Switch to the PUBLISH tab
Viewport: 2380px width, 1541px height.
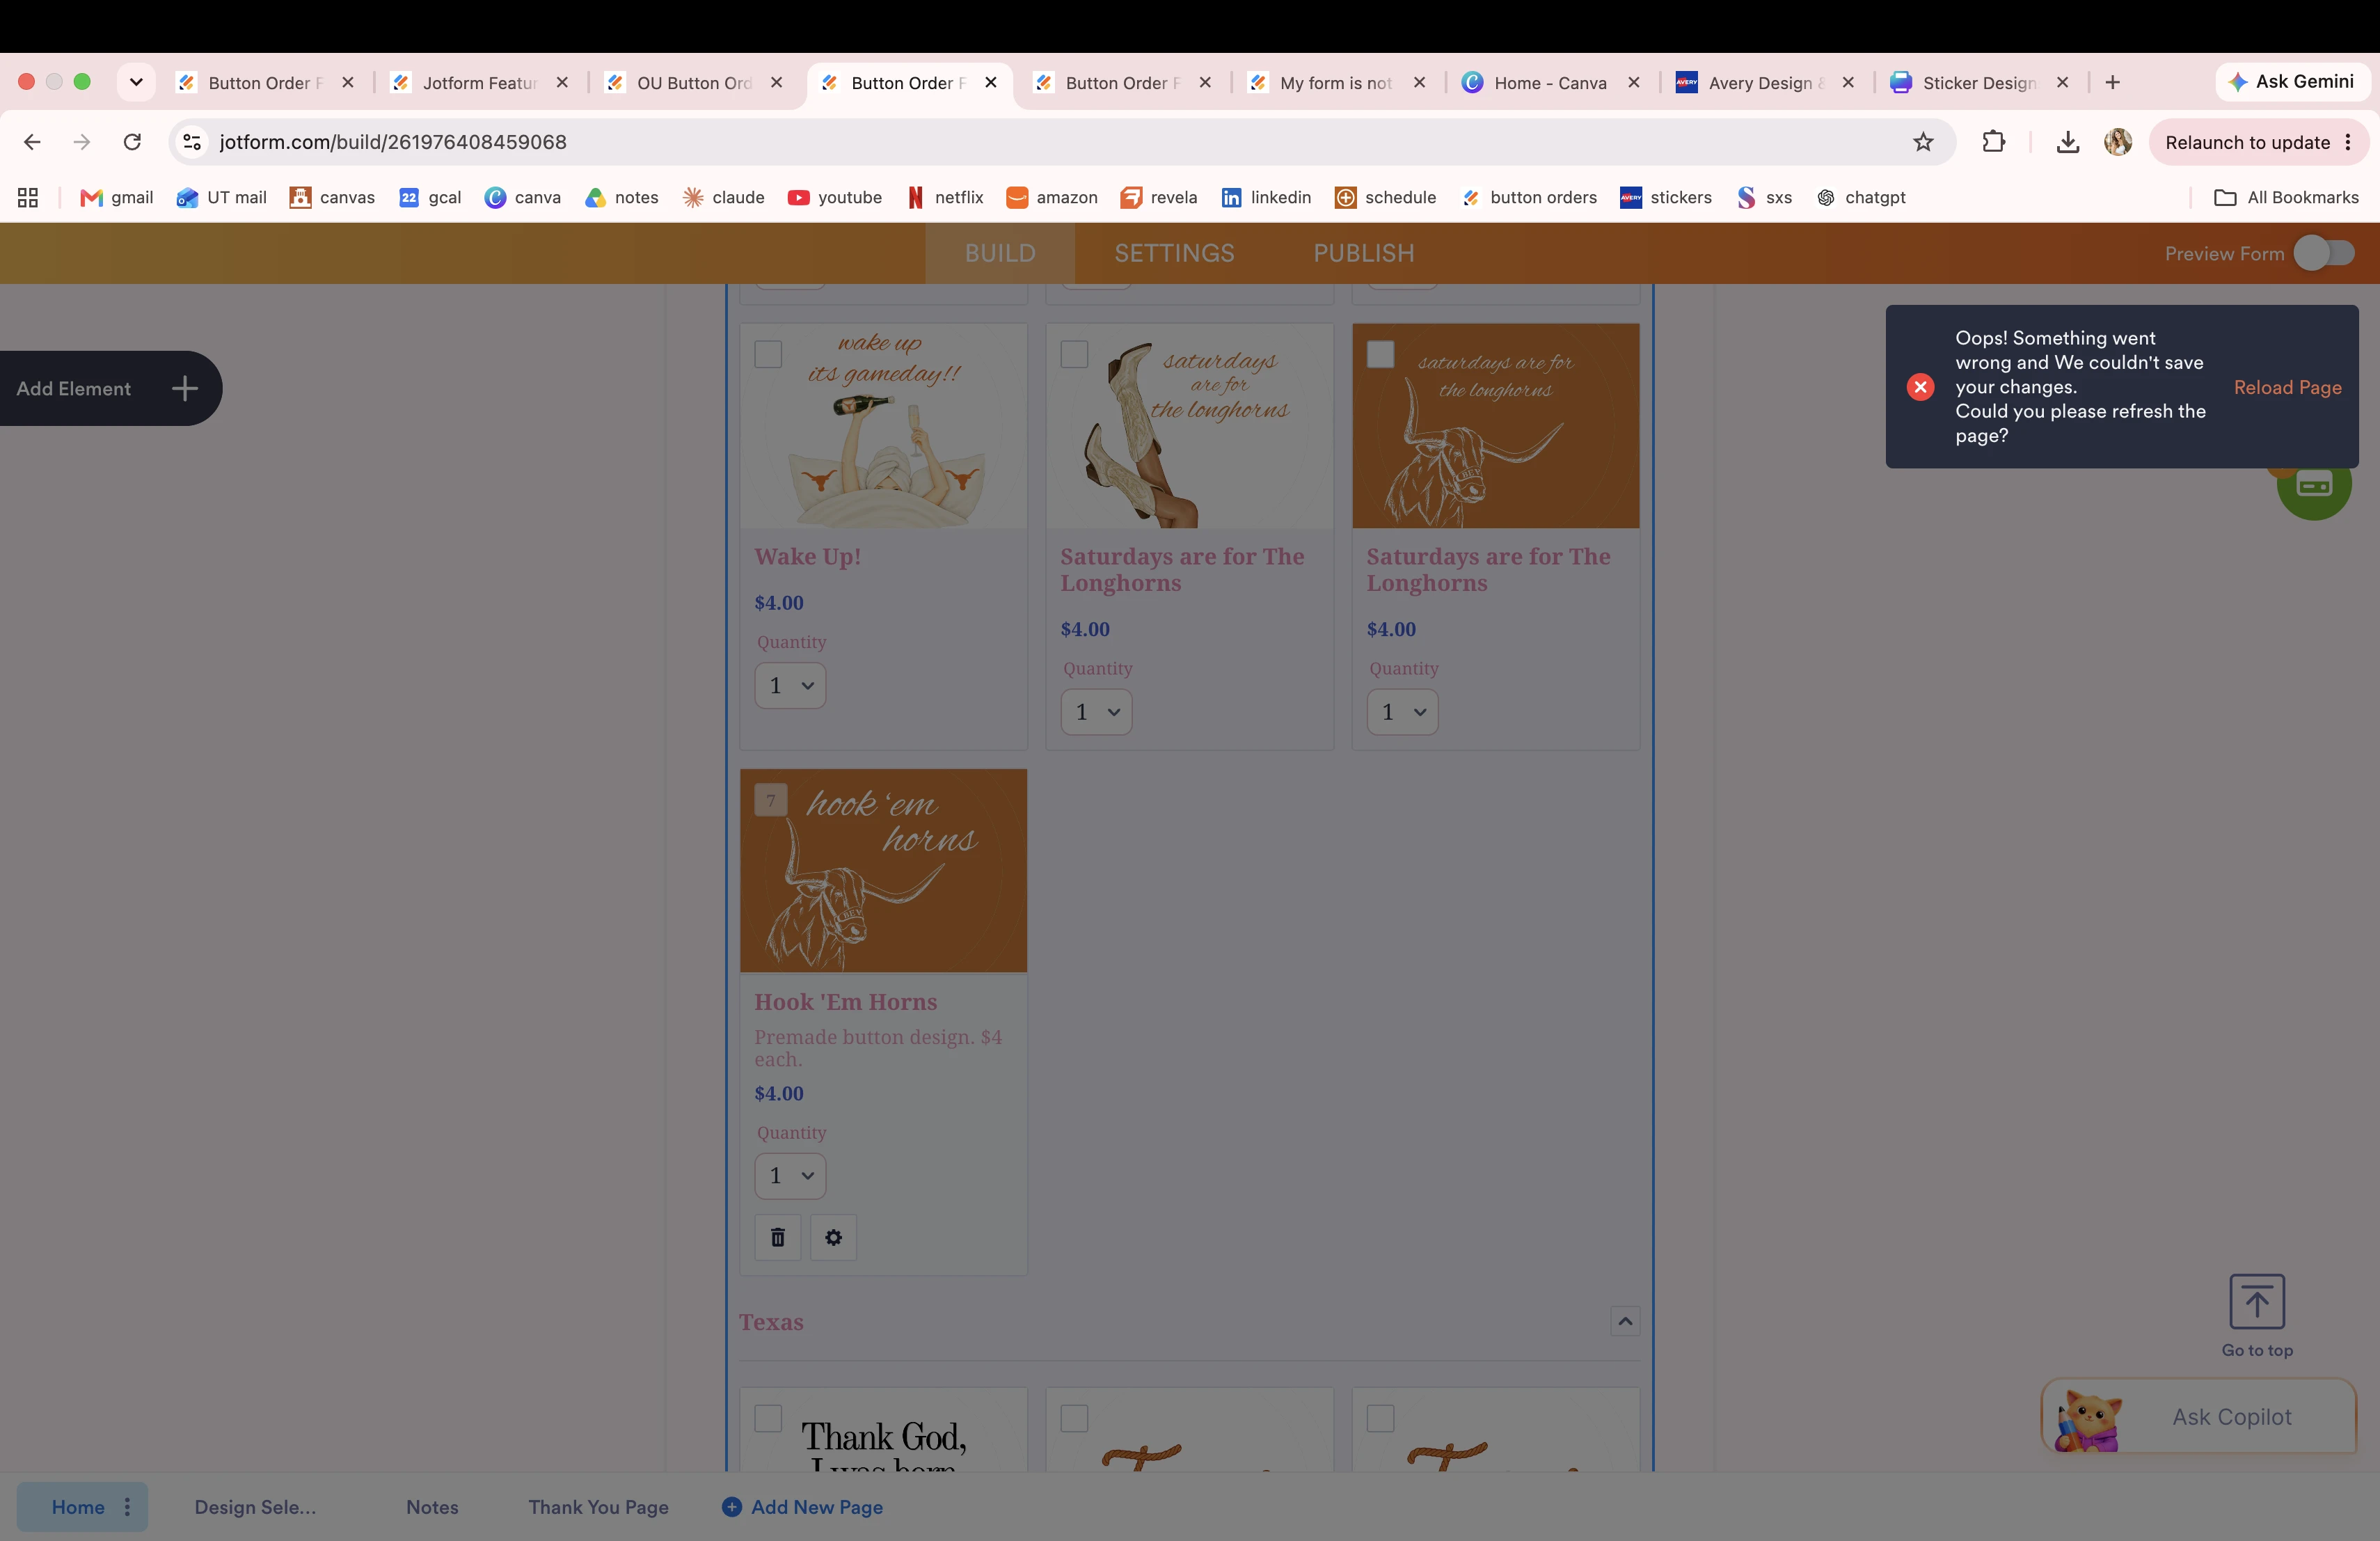[1364, 254]
